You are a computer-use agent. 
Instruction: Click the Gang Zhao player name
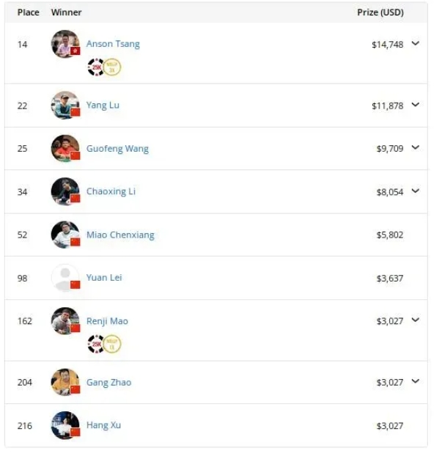point(108,382)
